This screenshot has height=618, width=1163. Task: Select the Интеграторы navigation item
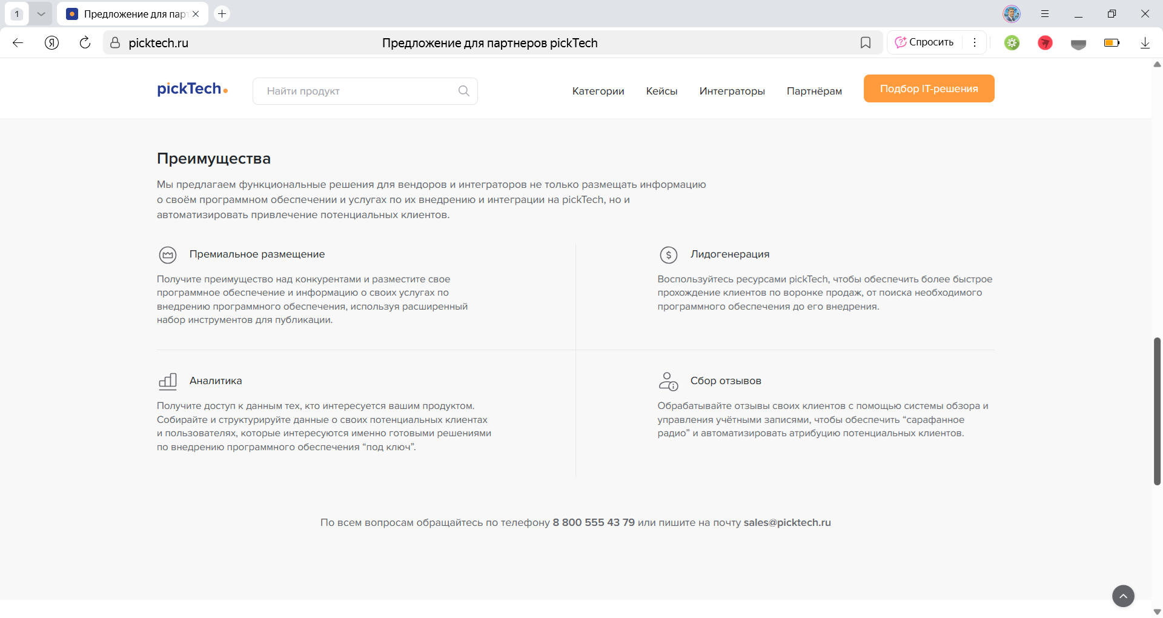[x=732, y=91]
